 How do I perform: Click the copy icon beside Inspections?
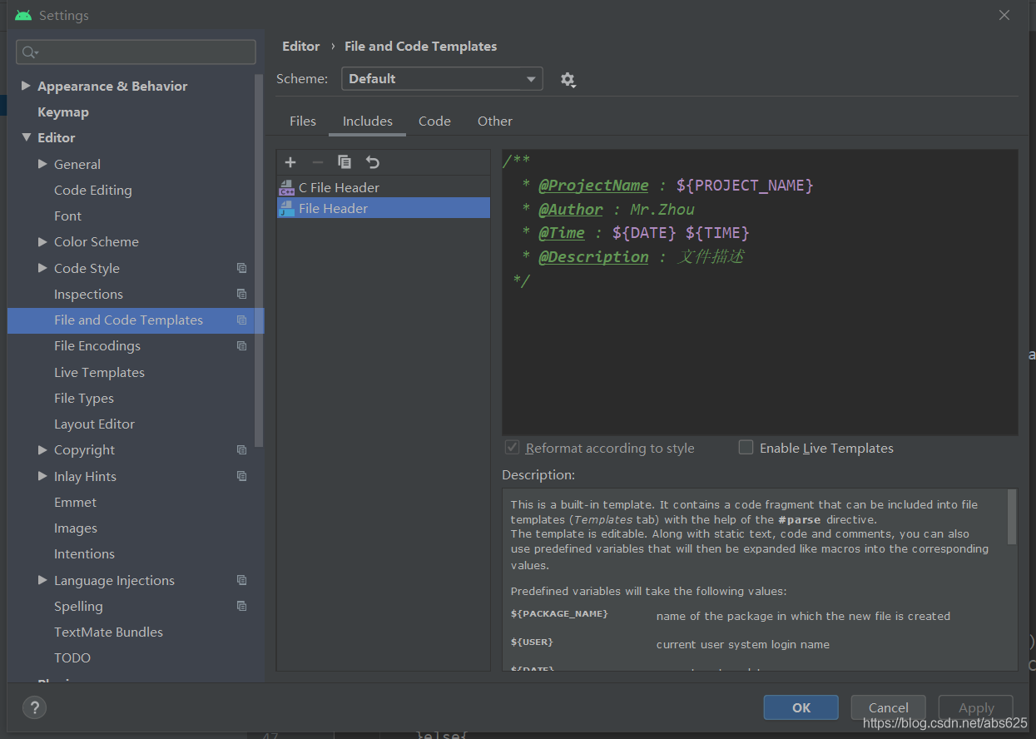coord(241,294)
